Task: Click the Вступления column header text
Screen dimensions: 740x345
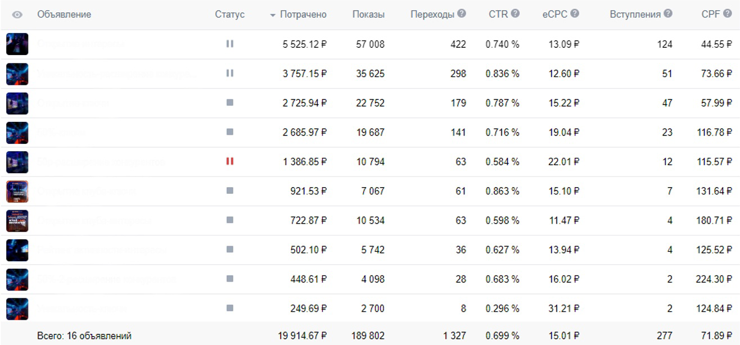Action: (635, 15)
